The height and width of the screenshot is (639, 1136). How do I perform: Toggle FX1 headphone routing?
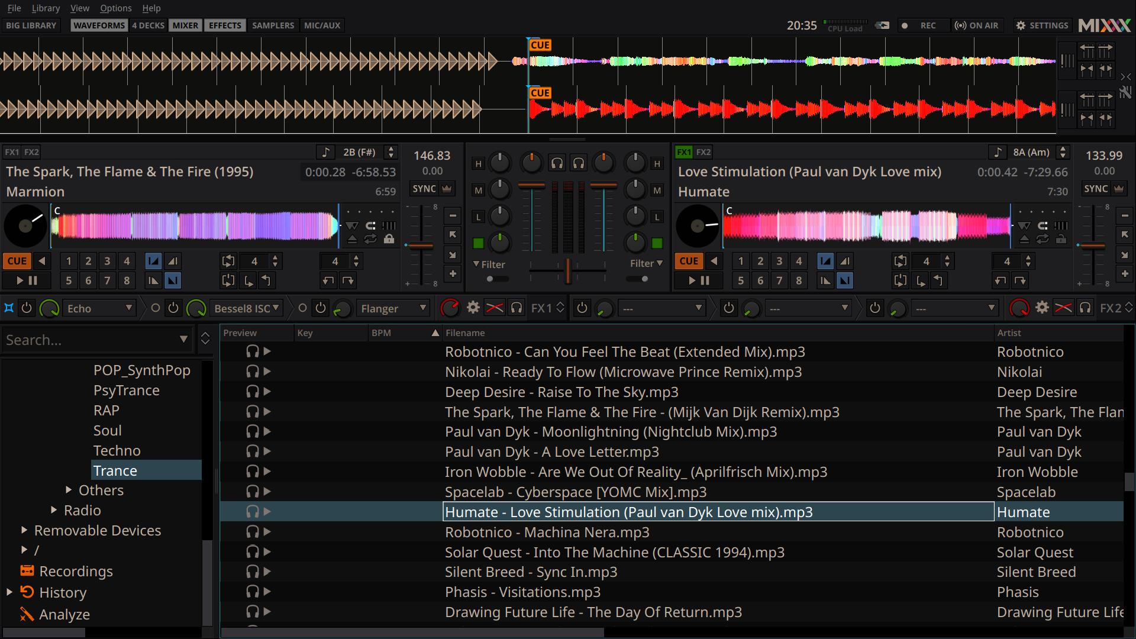point(517,308)
